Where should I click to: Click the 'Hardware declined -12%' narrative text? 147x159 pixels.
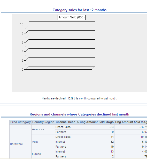tap(79, 98)
